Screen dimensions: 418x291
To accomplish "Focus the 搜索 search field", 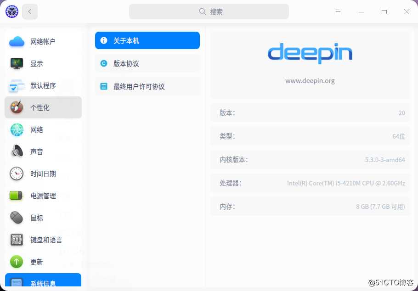I will tap(209, 11).
